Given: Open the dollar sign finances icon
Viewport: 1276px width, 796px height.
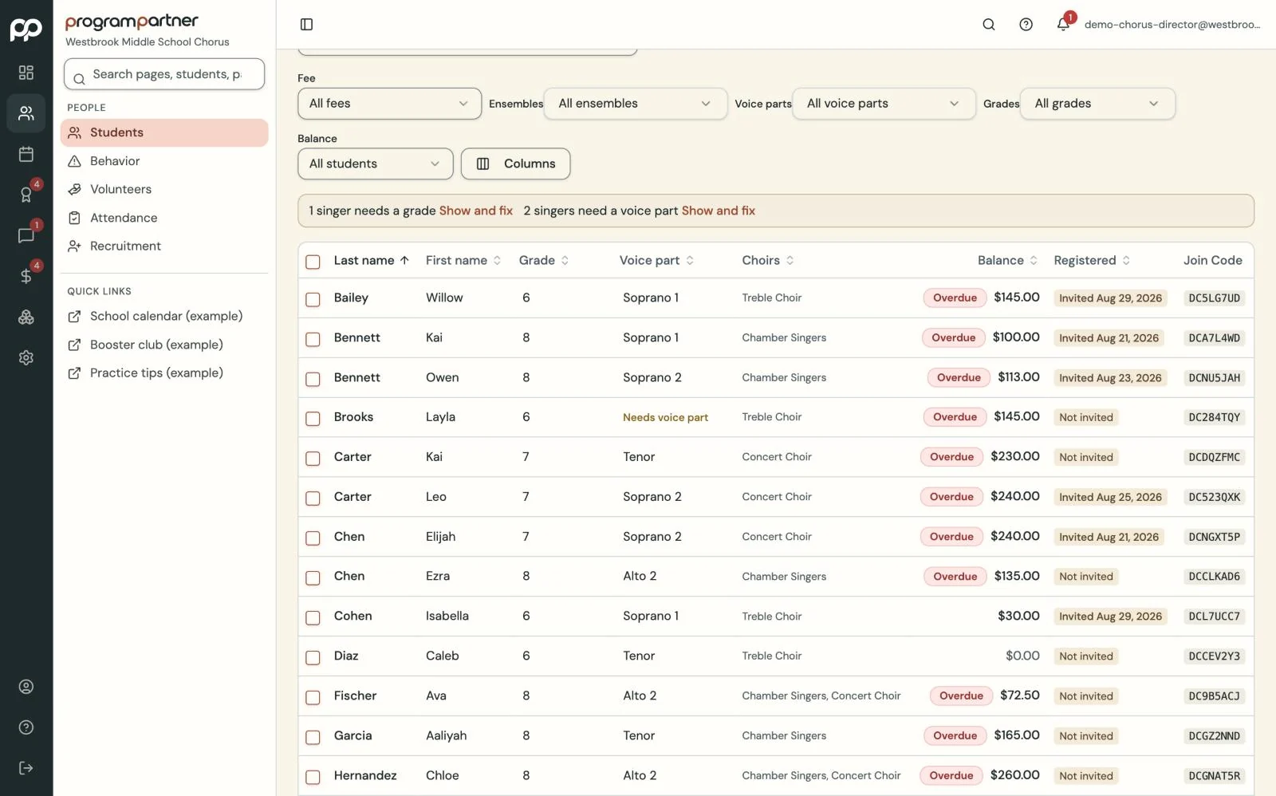Looking at the screenshot, I should point(26,276).
